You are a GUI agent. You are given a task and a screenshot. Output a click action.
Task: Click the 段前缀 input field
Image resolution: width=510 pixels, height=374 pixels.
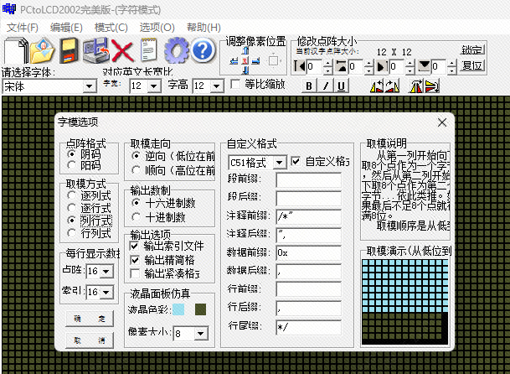309,179
